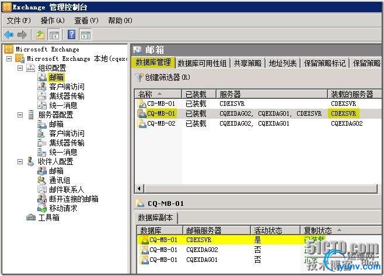Select 统一消息 under 服务器配置
This screenshot has height=276, width=384.
pyautogui.click(x=63, y=152)
